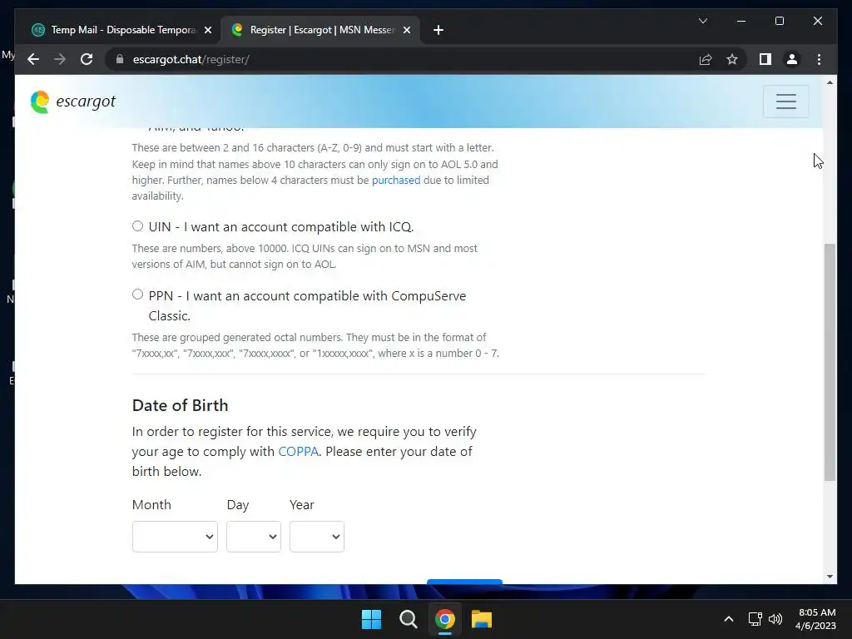The height and width of the screenshot is (639, 852).
Task: Click the Date of Birth heading
Action: (x=180, y=405)
